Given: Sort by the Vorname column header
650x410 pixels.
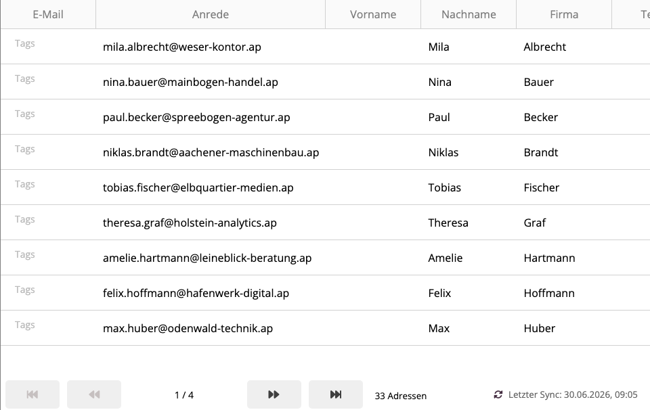Looking at the screenshot, I should 373,14.
